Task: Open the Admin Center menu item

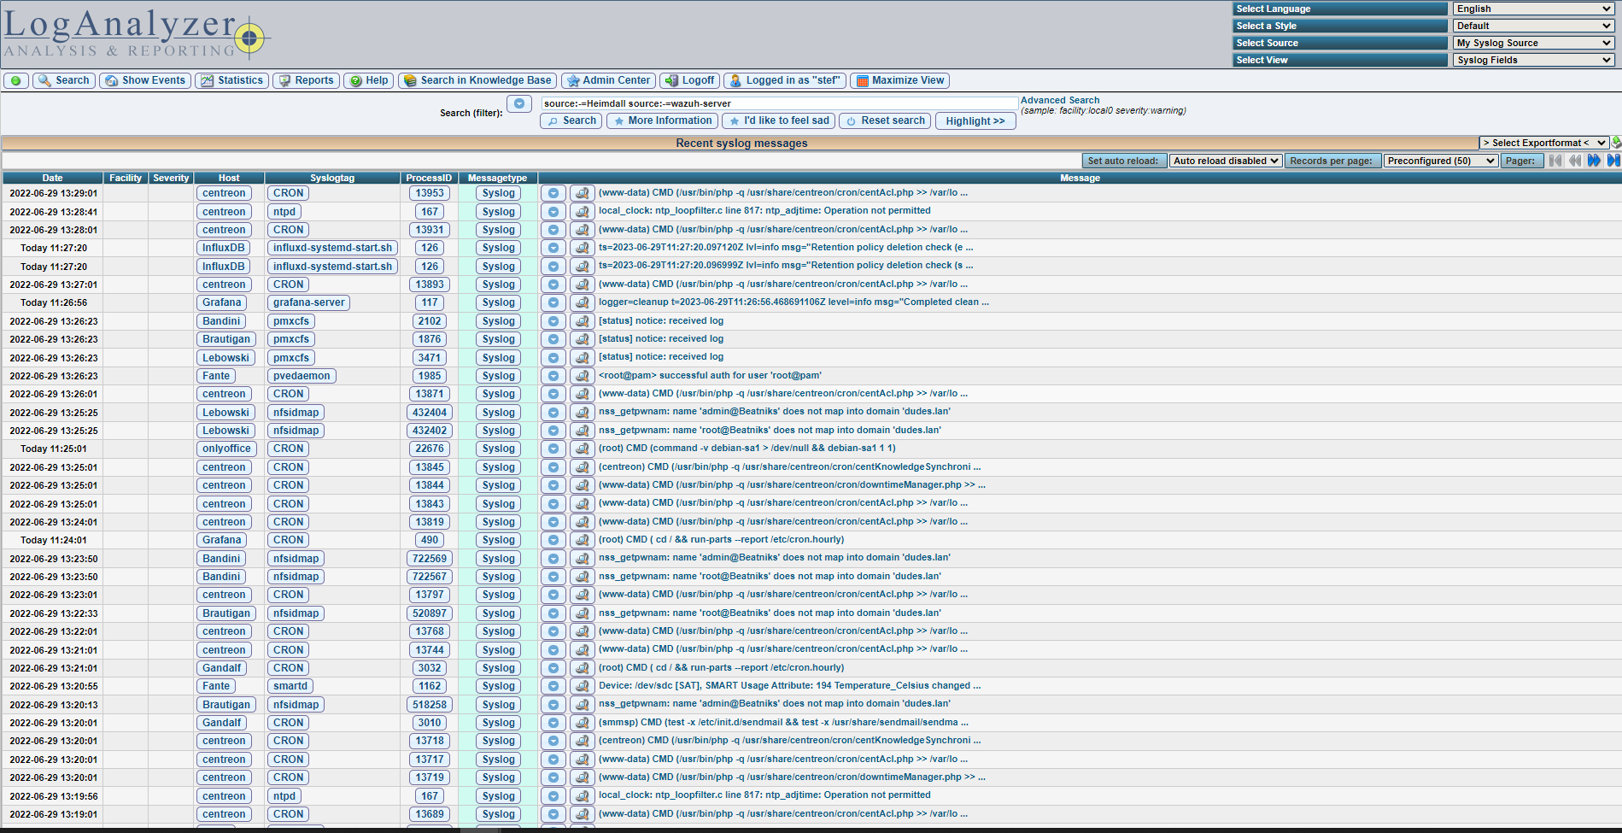Action: (x=608, y=80)
